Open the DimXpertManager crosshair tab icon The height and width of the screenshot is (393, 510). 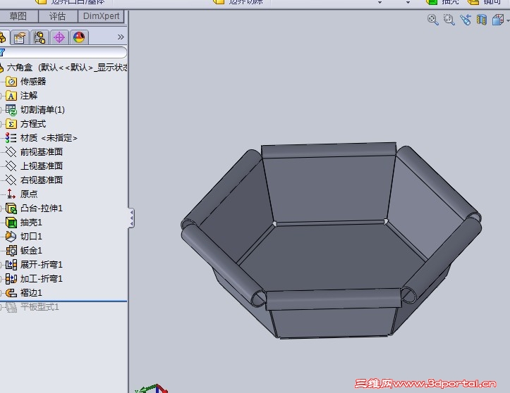[59, 37]
